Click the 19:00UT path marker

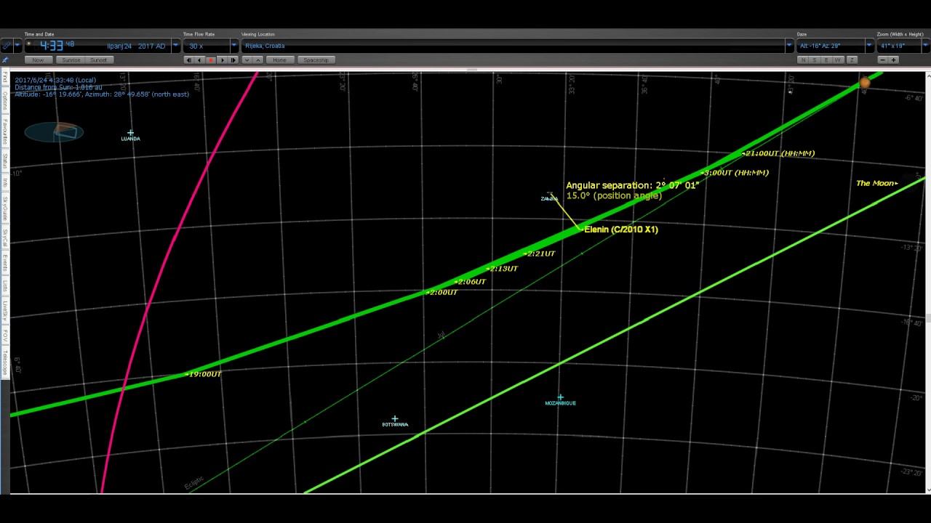(204, 374)
